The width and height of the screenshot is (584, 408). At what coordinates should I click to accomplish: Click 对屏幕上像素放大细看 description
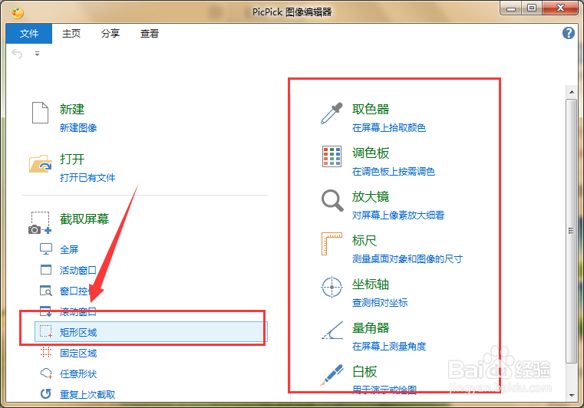398,215
